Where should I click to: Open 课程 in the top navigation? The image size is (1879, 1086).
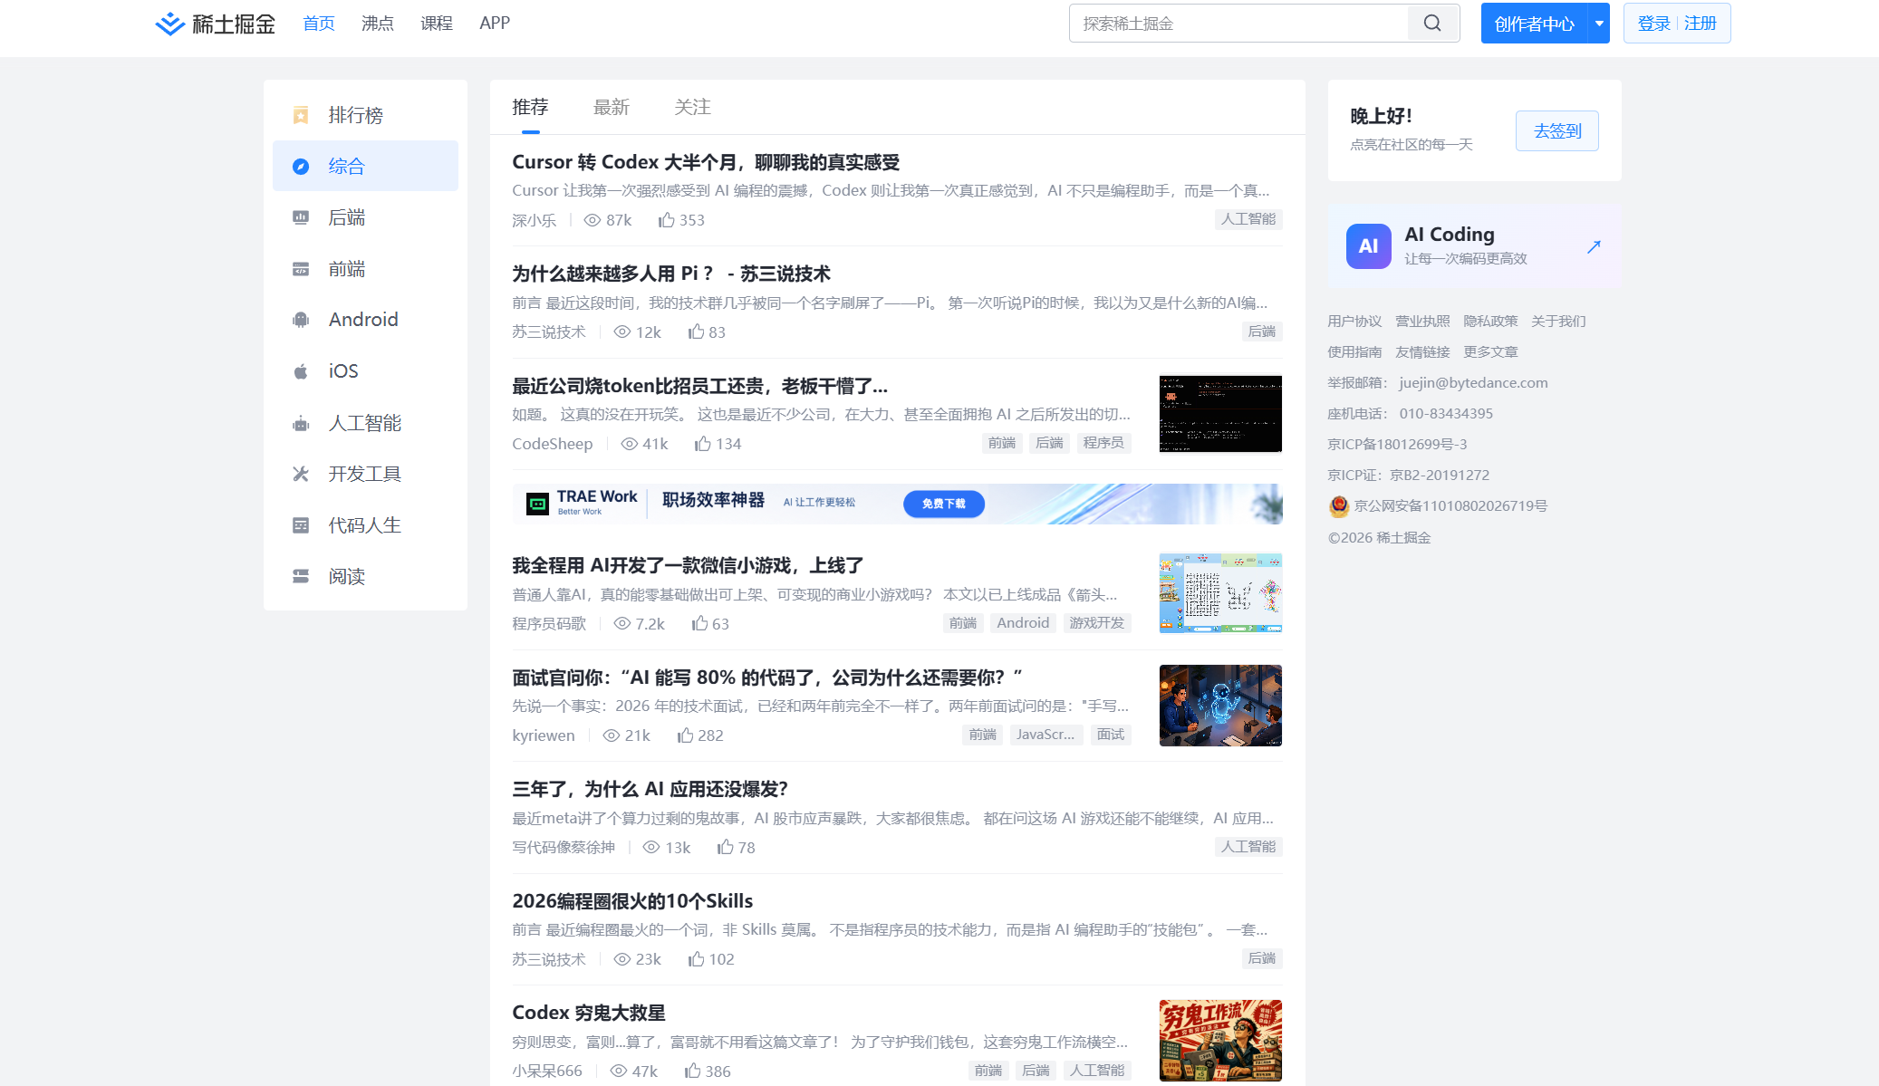437,24
